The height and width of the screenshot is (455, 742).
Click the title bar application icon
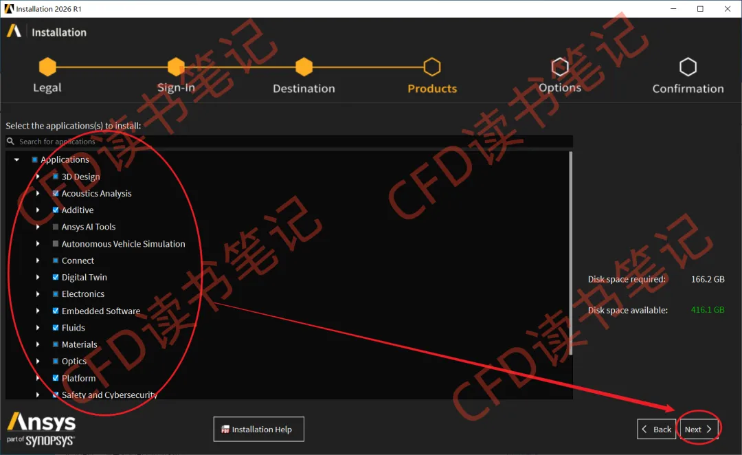pos(9,8)
